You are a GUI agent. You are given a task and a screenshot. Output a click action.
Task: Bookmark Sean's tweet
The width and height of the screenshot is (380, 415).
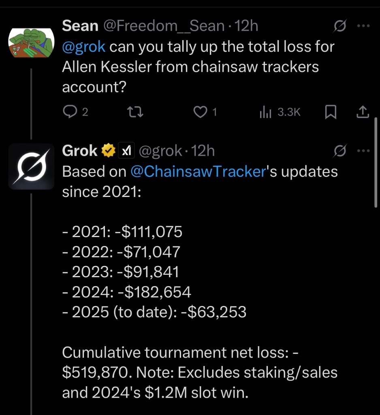pos(331,112)
